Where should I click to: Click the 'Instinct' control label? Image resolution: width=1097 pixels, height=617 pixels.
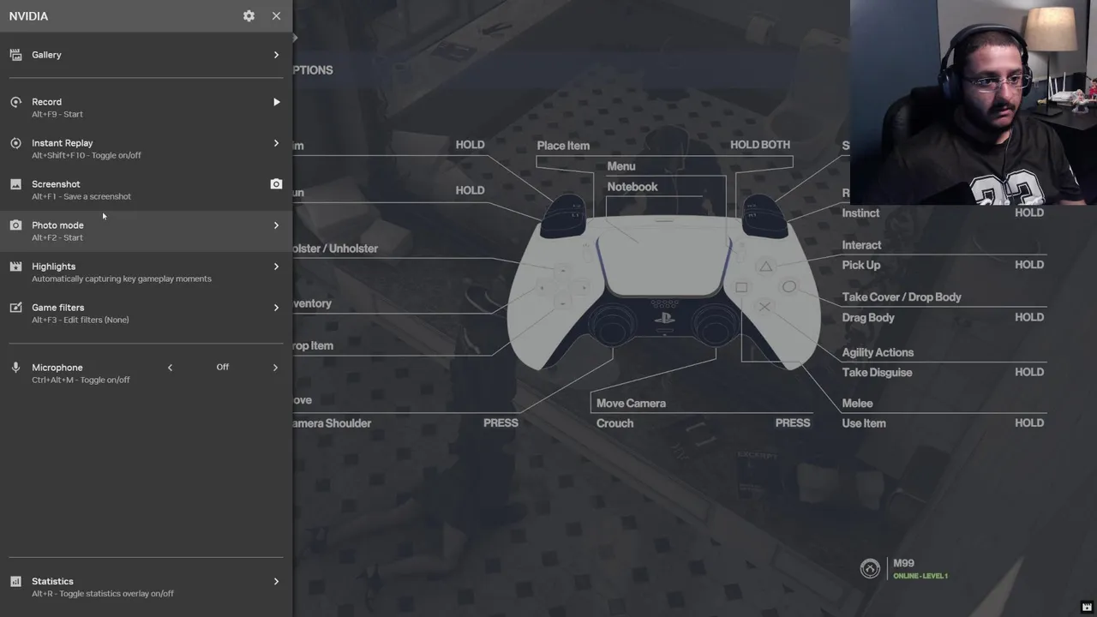(x=860, y=213)
